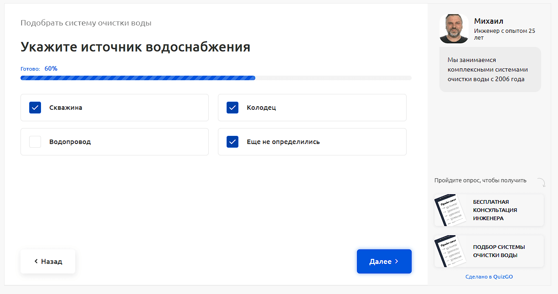Image resolution: width=558 pixels, height=294 pixels.
Task: Uncheck the Скважина checkbox
Action: [x=35, y=108]
